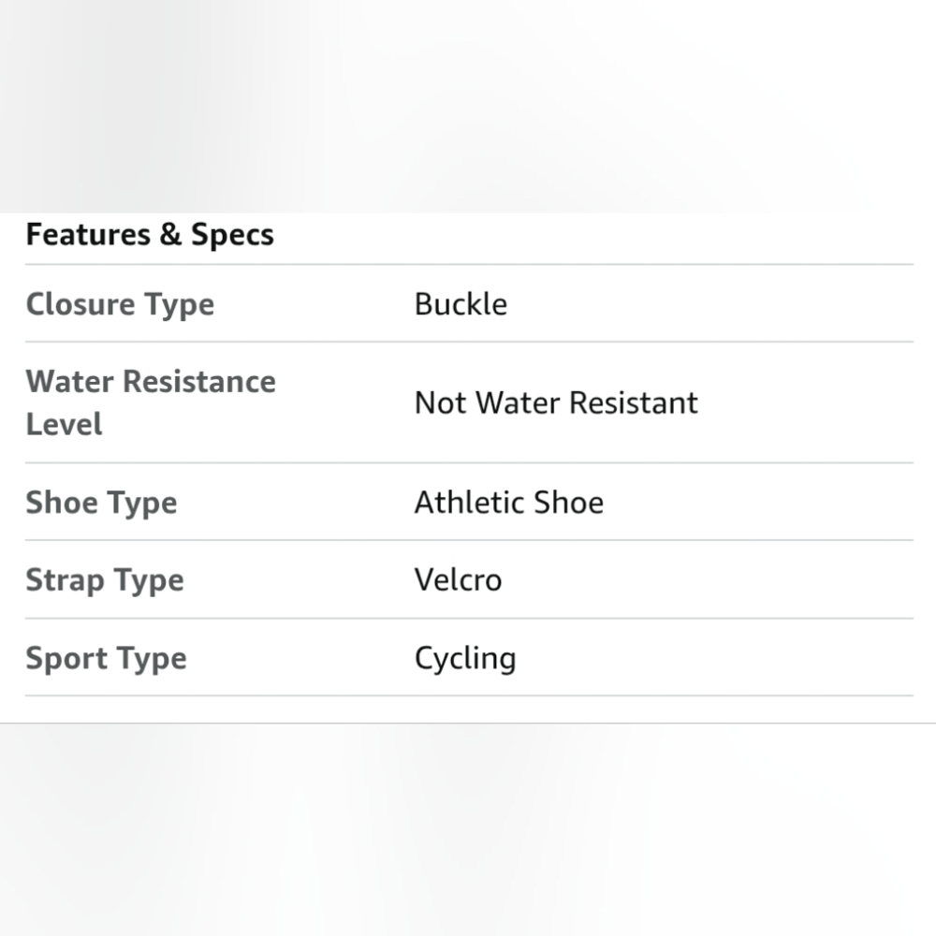Click the Not Water Resistant value

click(556, 402)
